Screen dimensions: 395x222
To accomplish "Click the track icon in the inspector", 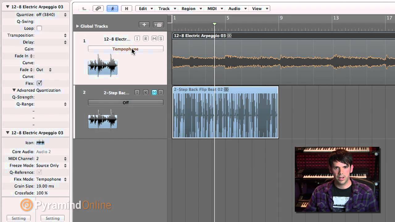I will (40, 143).
